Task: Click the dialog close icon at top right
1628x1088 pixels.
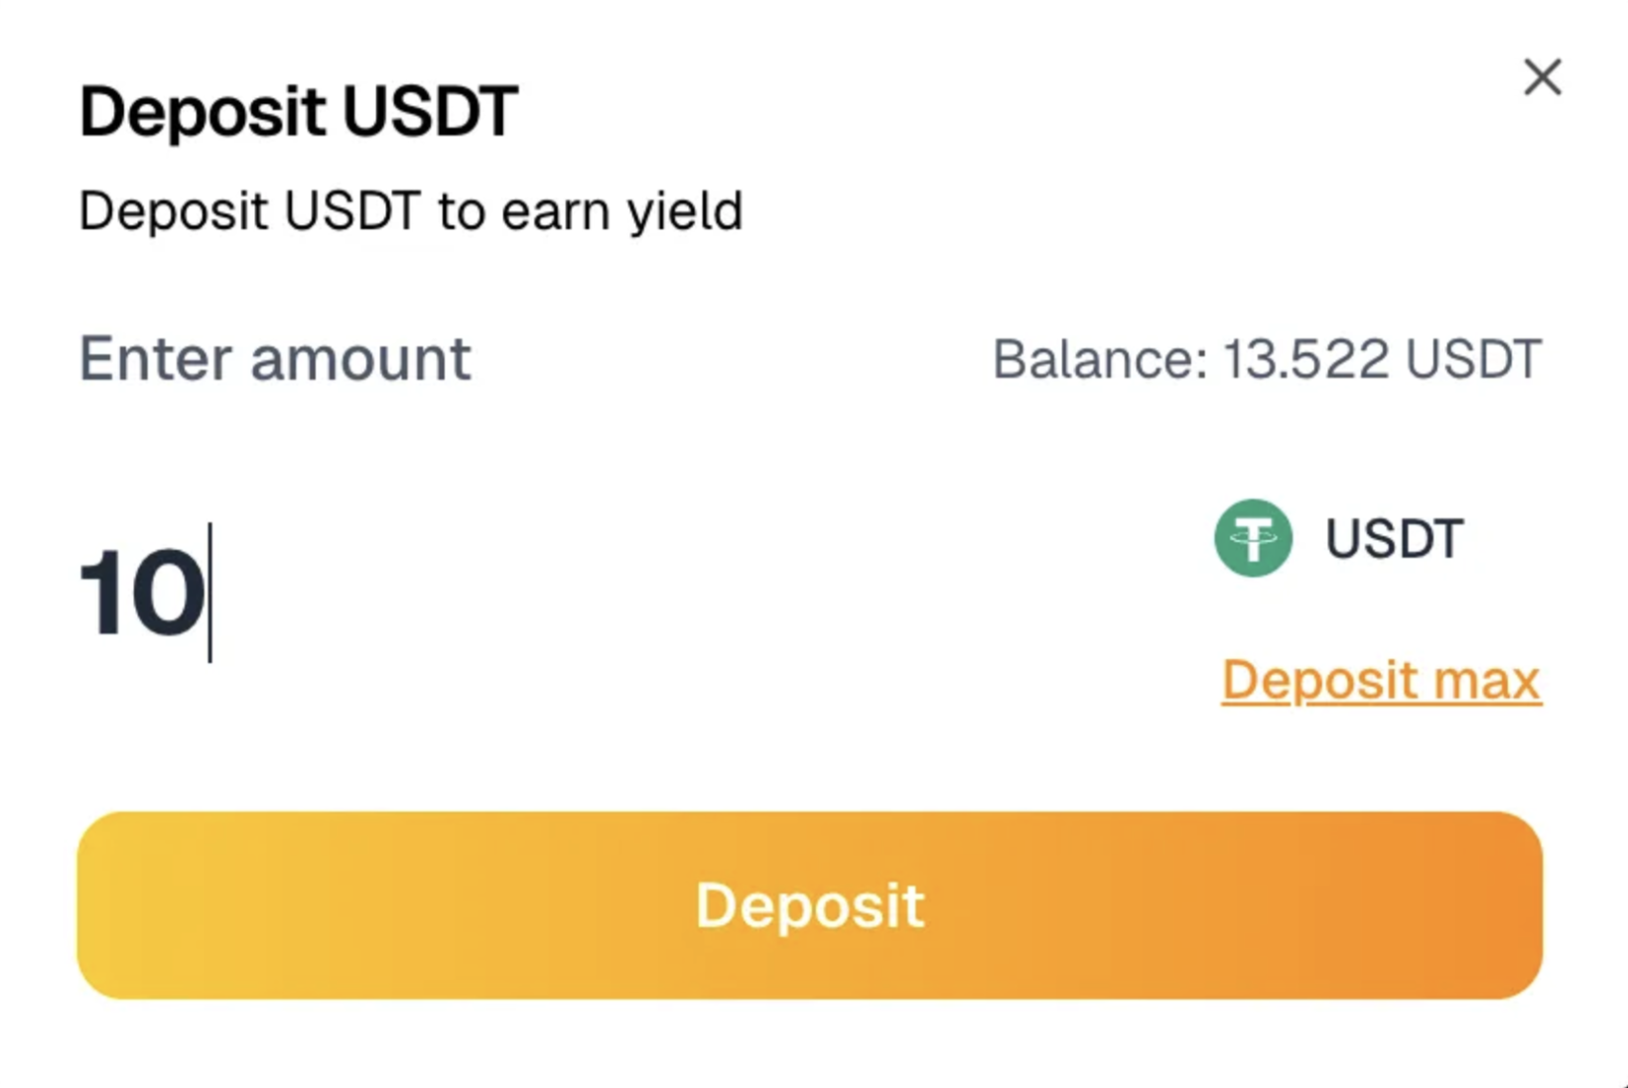Action: coord(1542,77)
